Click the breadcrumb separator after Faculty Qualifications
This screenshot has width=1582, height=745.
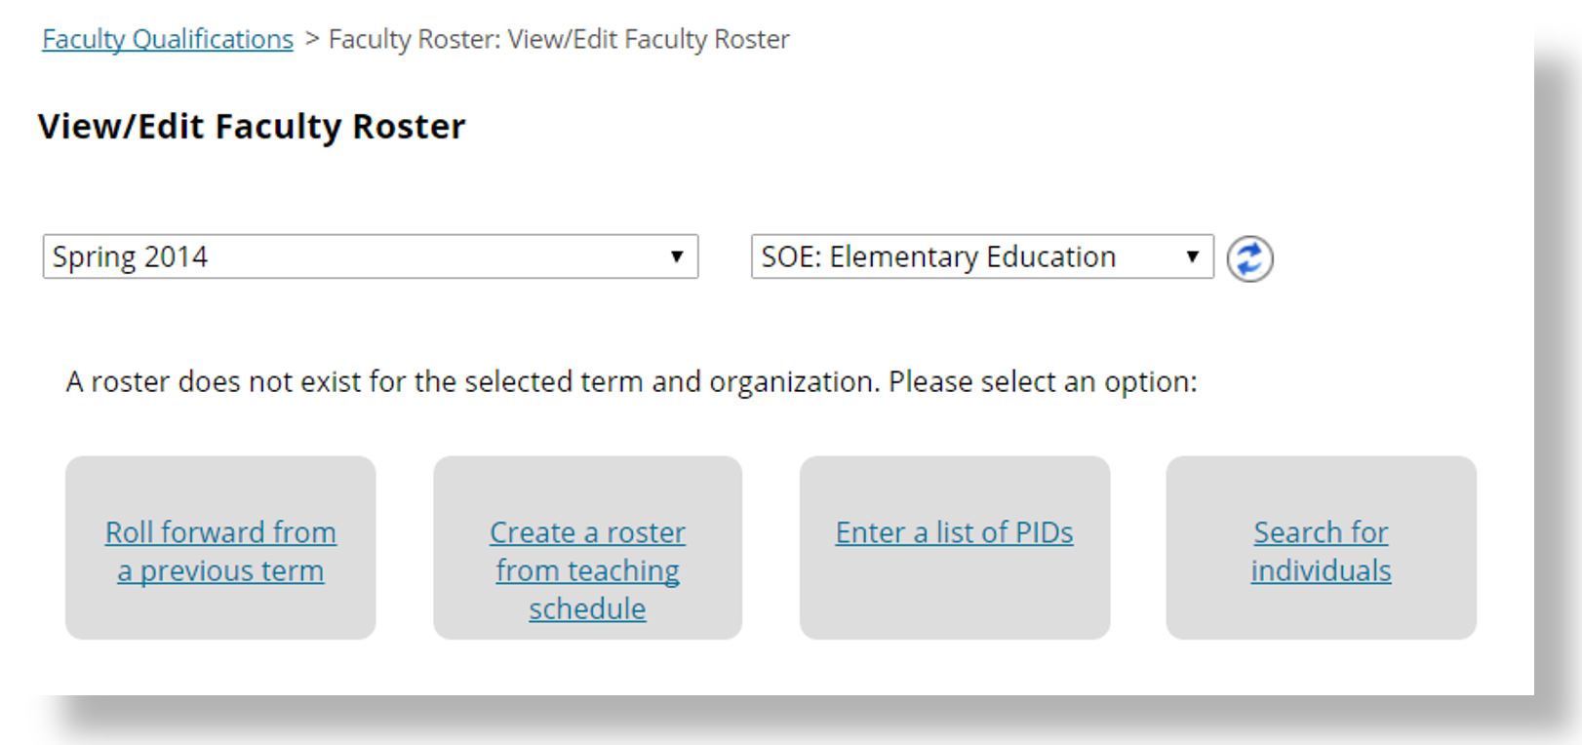pos(312,39)
